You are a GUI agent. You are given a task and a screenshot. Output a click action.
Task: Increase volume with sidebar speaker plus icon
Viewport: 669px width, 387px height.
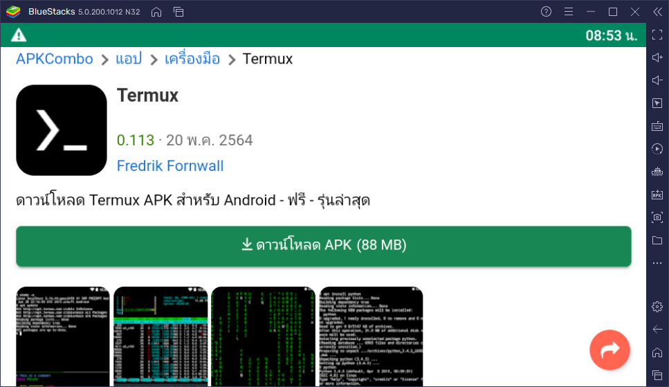657,57
